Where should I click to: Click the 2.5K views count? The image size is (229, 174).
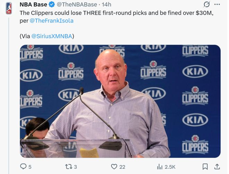170,167
